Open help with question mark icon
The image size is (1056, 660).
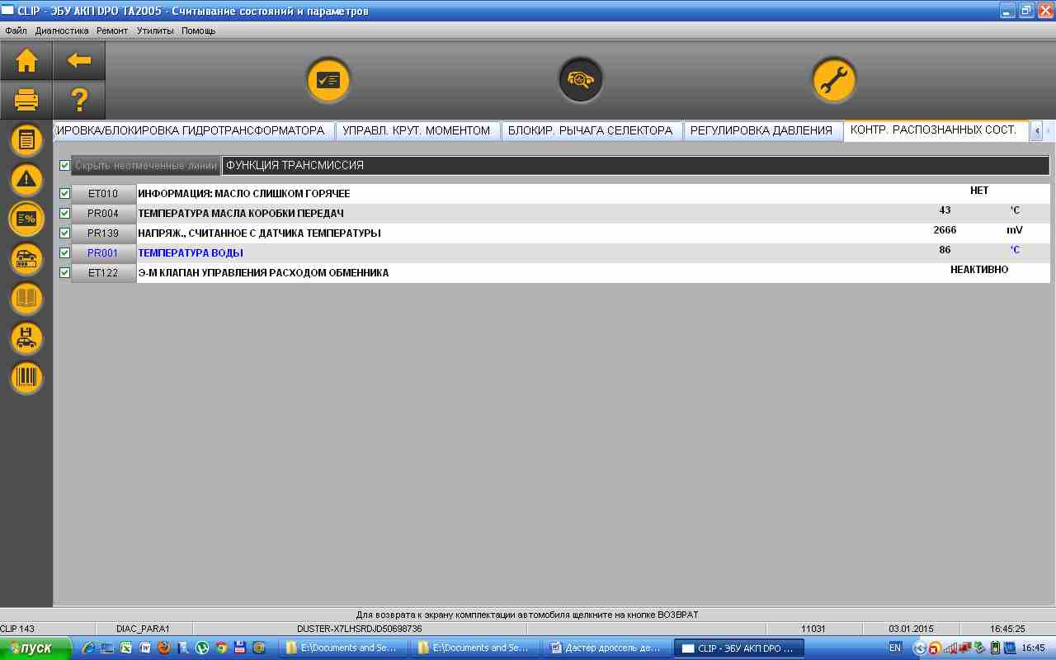[79, 101]
